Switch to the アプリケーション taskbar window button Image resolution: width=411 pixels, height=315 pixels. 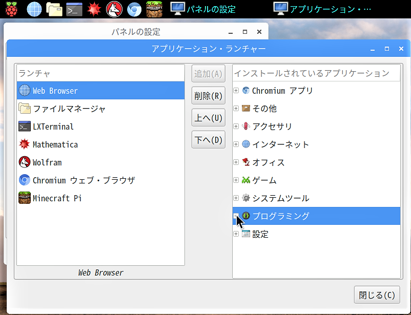click(322, 9)
